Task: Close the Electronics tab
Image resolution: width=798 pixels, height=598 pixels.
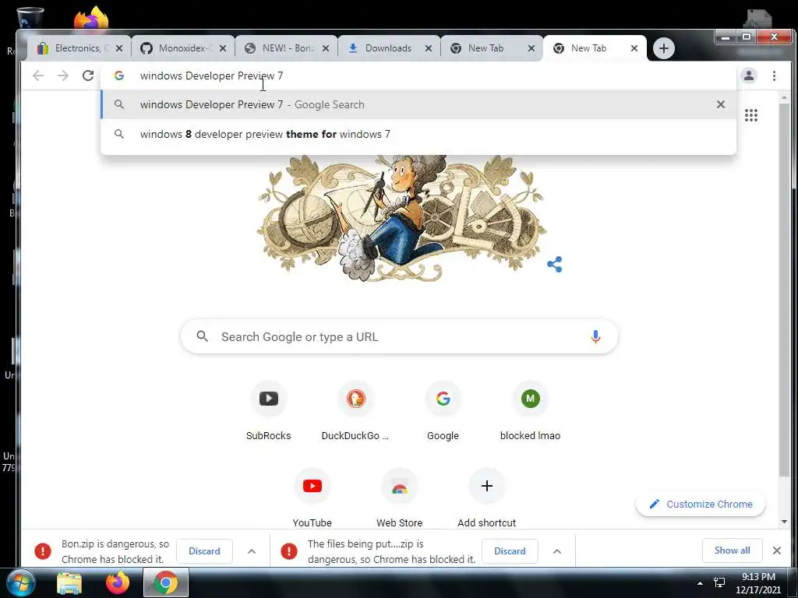Action: point(119,48)
